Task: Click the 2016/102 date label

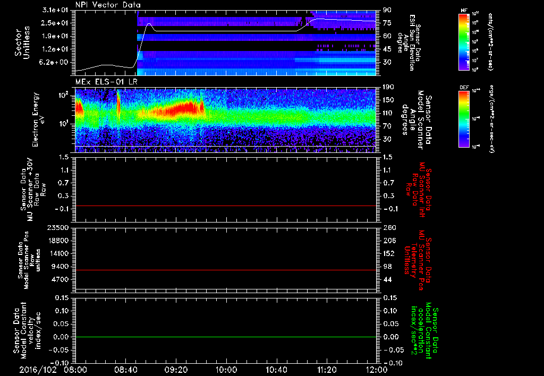Action: pyautogui.click(x=38, y=370)
